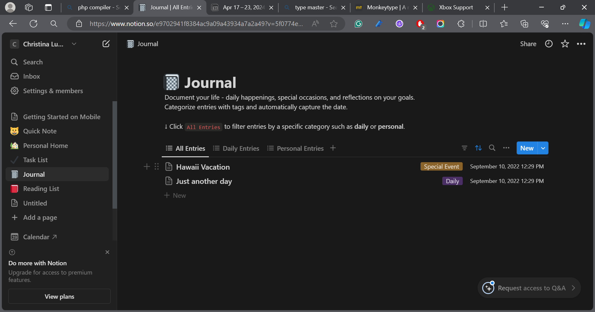Click the Share button
This screenshot has height=312, width=595.
pos(528,44)
